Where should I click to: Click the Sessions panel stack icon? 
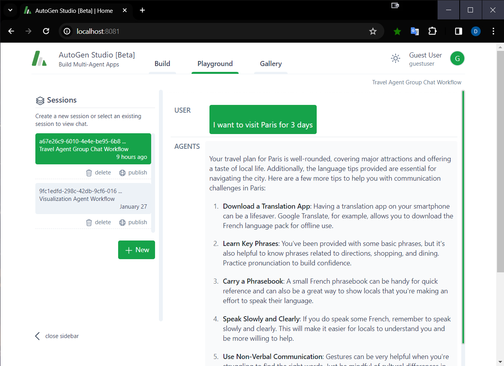[40, 100]
